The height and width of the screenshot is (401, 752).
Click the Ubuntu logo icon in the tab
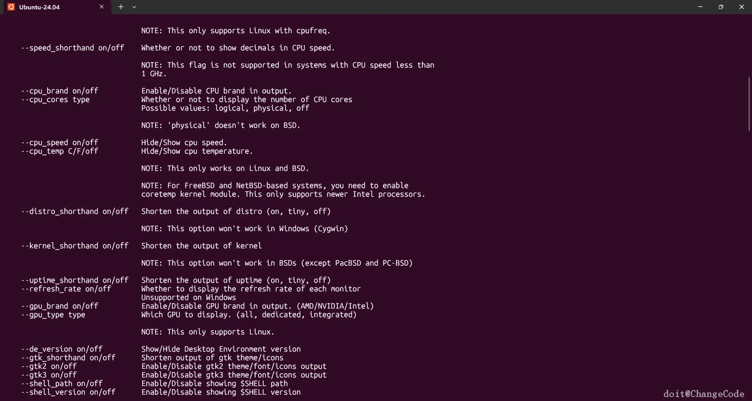11,7
